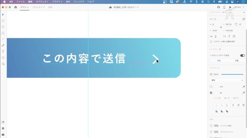Switch to the プロトタイプ tab
Image resolution: width=247 pixels, height=138 pixels.
(39, 7)
